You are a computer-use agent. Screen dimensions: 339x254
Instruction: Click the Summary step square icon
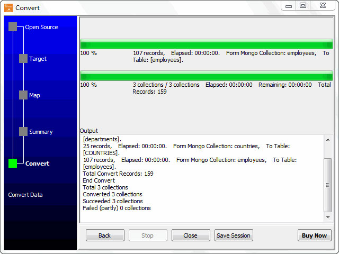23,132
